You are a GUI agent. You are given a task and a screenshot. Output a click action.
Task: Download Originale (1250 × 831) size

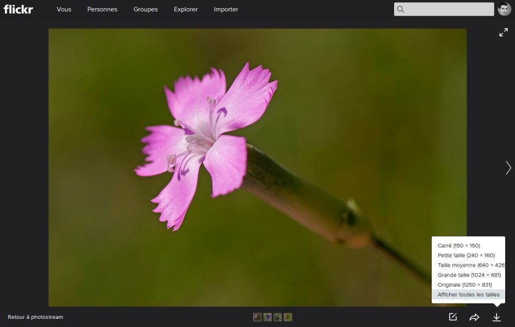(x=465, y=285)
